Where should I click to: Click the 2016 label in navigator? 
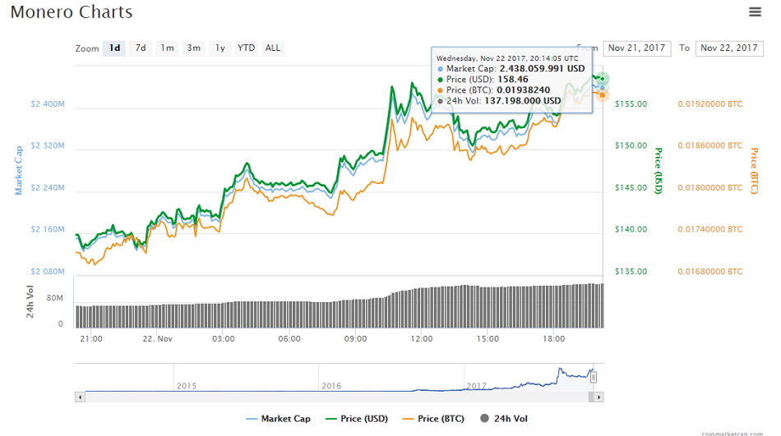[x=331, y=386]
